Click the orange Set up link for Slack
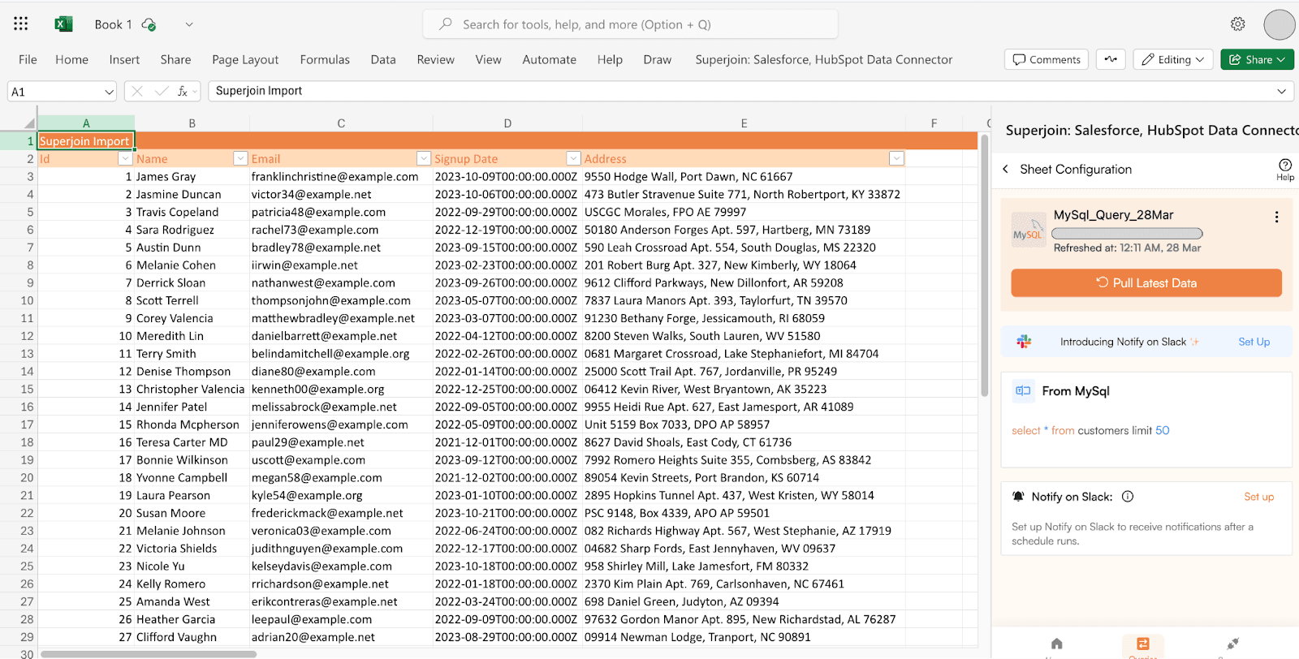This screenshot has height=659, width=1299. pyautogui.click(x=1258, y=497)
